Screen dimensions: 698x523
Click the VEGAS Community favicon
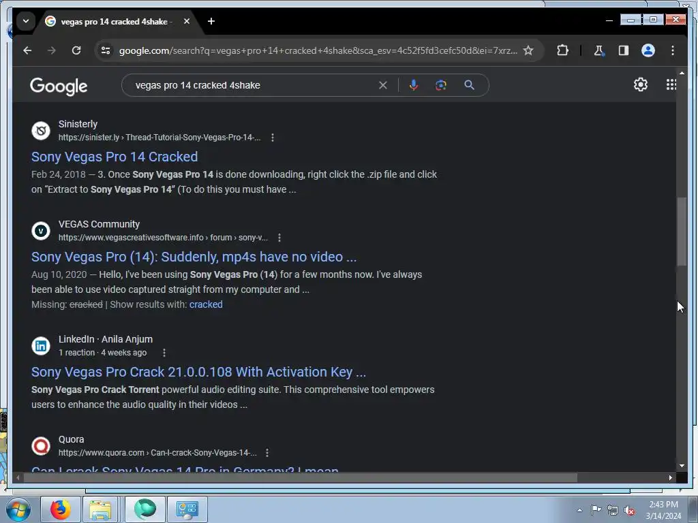[x=41, y=231]
